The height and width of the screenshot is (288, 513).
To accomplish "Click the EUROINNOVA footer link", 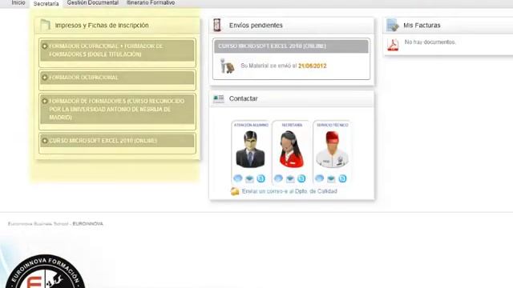I will point(87,224).
